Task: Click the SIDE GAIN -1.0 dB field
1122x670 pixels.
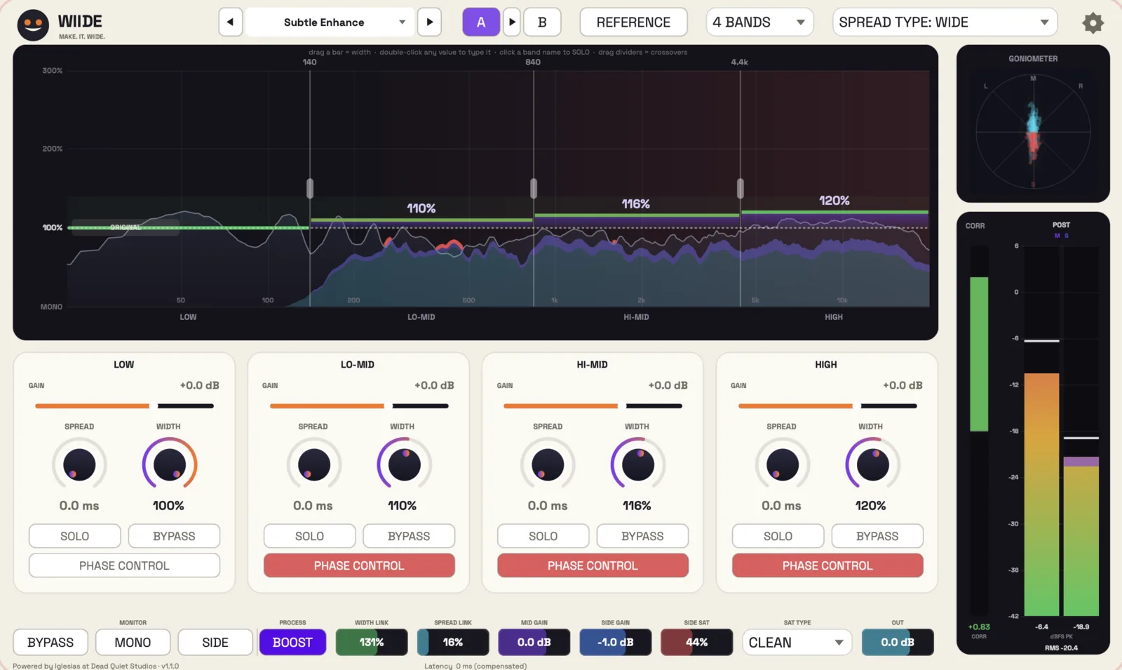Action: [x=616, y=643]
